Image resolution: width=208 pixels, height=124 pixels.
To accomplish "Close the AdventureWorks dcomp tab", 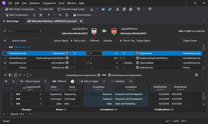I will point(81,21).
